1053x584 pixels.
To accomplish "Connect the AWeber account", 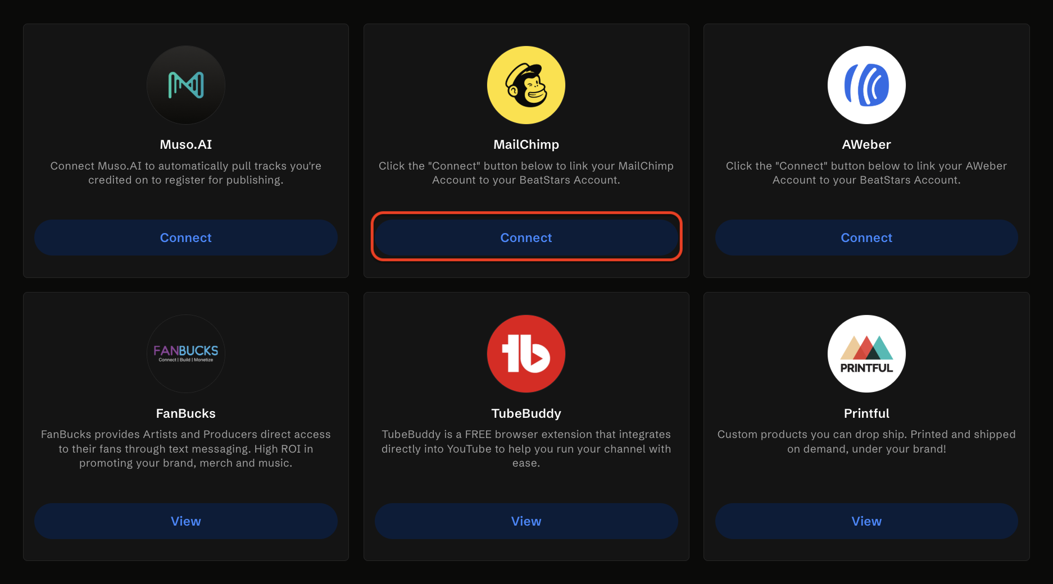I will click(866, 238).
